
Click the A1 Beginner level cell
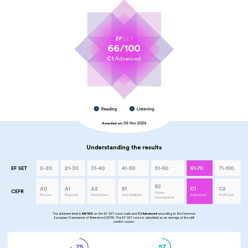click(x=73, y=191)
